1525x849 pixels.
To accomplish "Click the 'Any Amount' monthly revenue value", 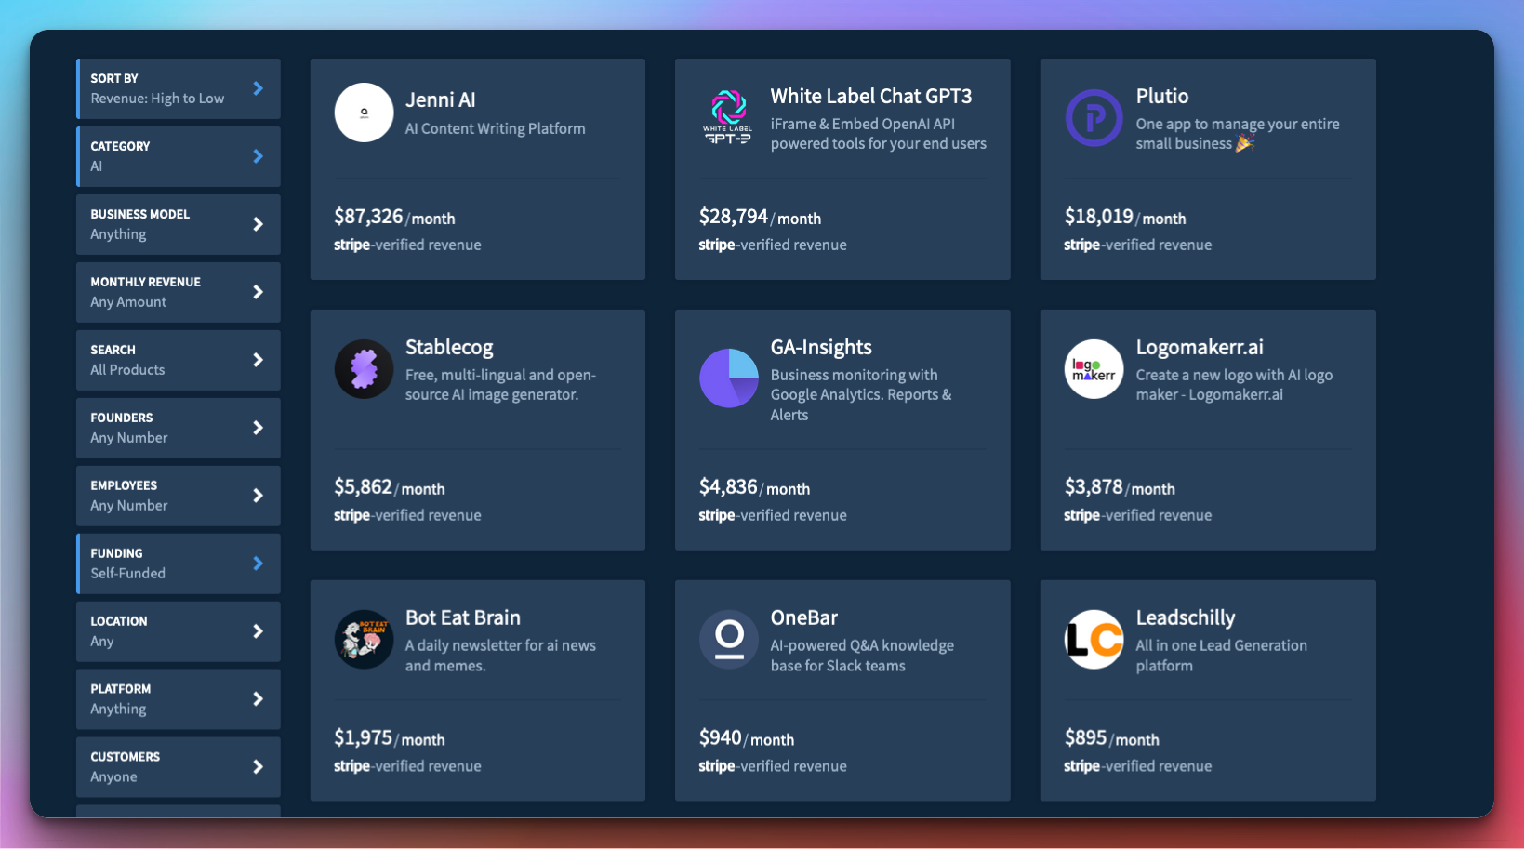I will click(128, 302).
